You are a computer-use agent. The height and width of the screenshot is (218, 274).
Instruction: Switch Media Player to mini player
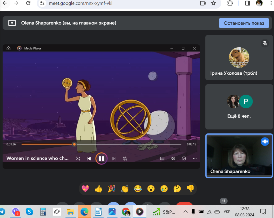click(184, 158)
